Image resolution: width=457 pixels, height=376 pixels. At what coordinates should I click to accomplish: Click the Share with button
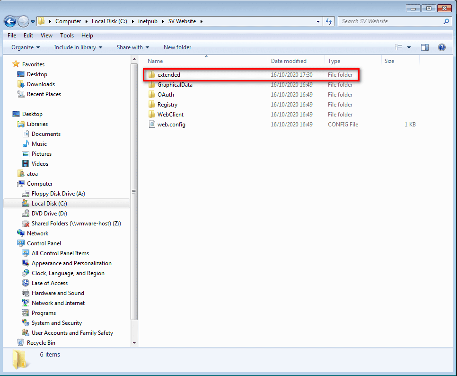(x=133, y=47)
